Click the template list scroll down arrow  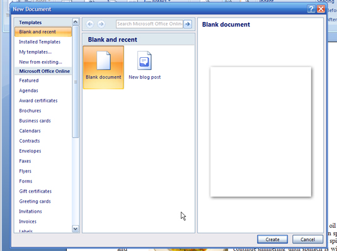click(76, 229)
